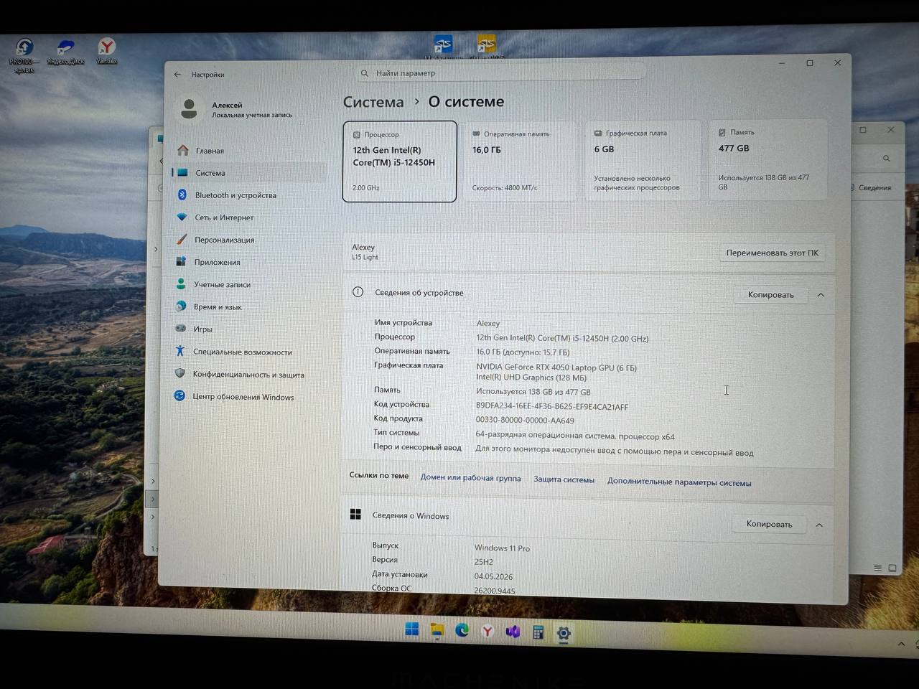The image size is (919, 689).
Task: Click the version value 25H2
Action: tap(483, 562)
